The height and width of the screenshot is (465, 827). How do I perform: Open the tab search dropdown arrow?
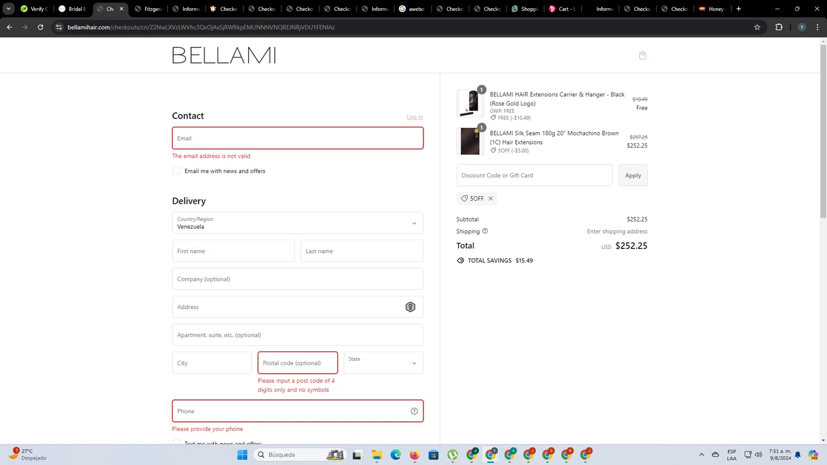8,9
